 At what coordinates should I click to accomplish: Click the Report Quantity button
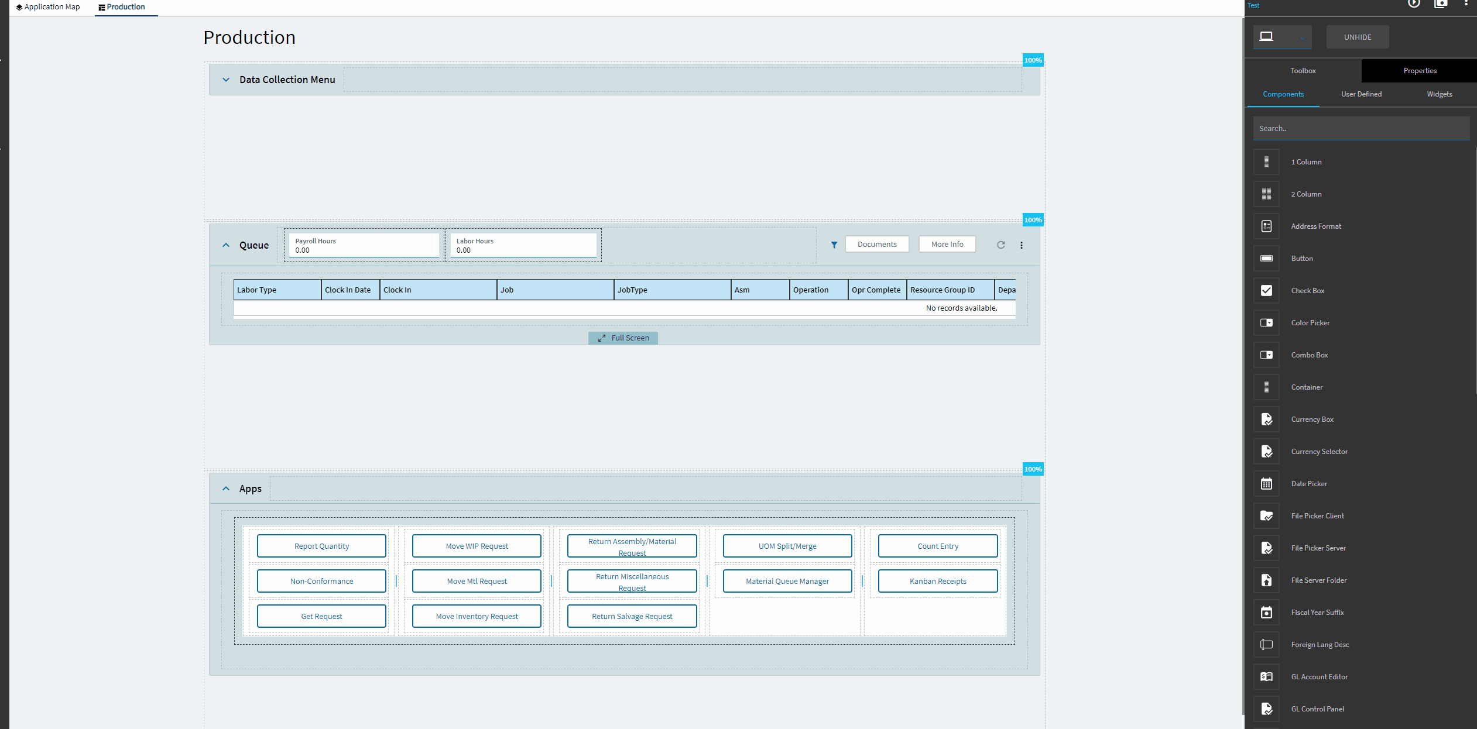click(x=321, y=546)
